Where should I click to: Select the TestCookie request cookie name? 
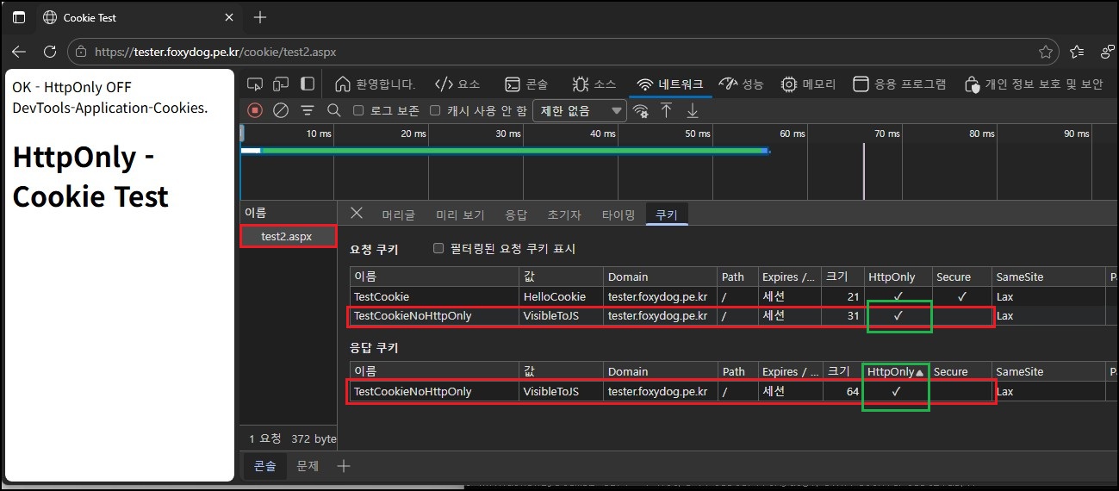(x=382, y=296)
